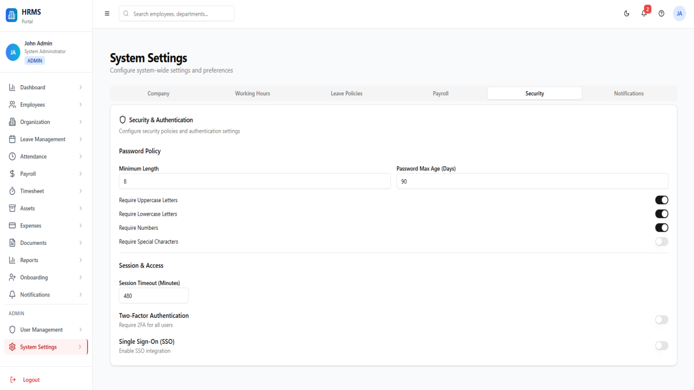Click the Password Policy heading

pyautogui.click(x=140, y=151)
